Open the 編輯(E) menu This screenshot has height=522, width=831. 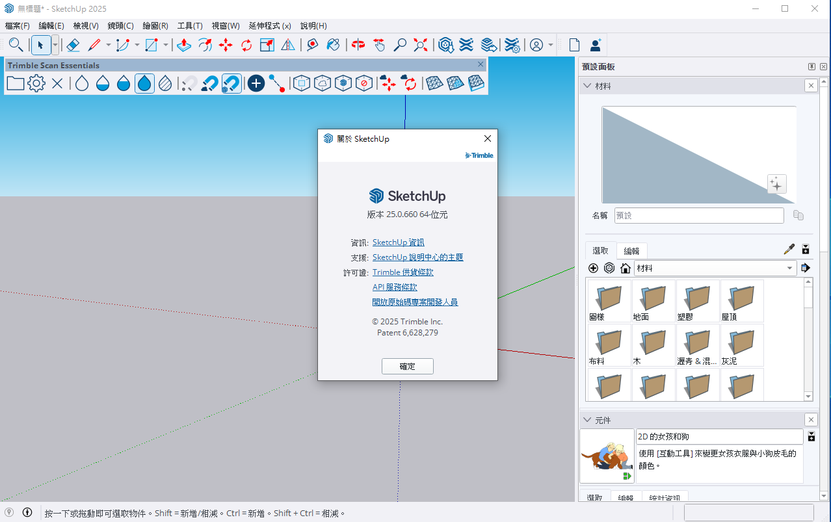[x=51, y=26]
